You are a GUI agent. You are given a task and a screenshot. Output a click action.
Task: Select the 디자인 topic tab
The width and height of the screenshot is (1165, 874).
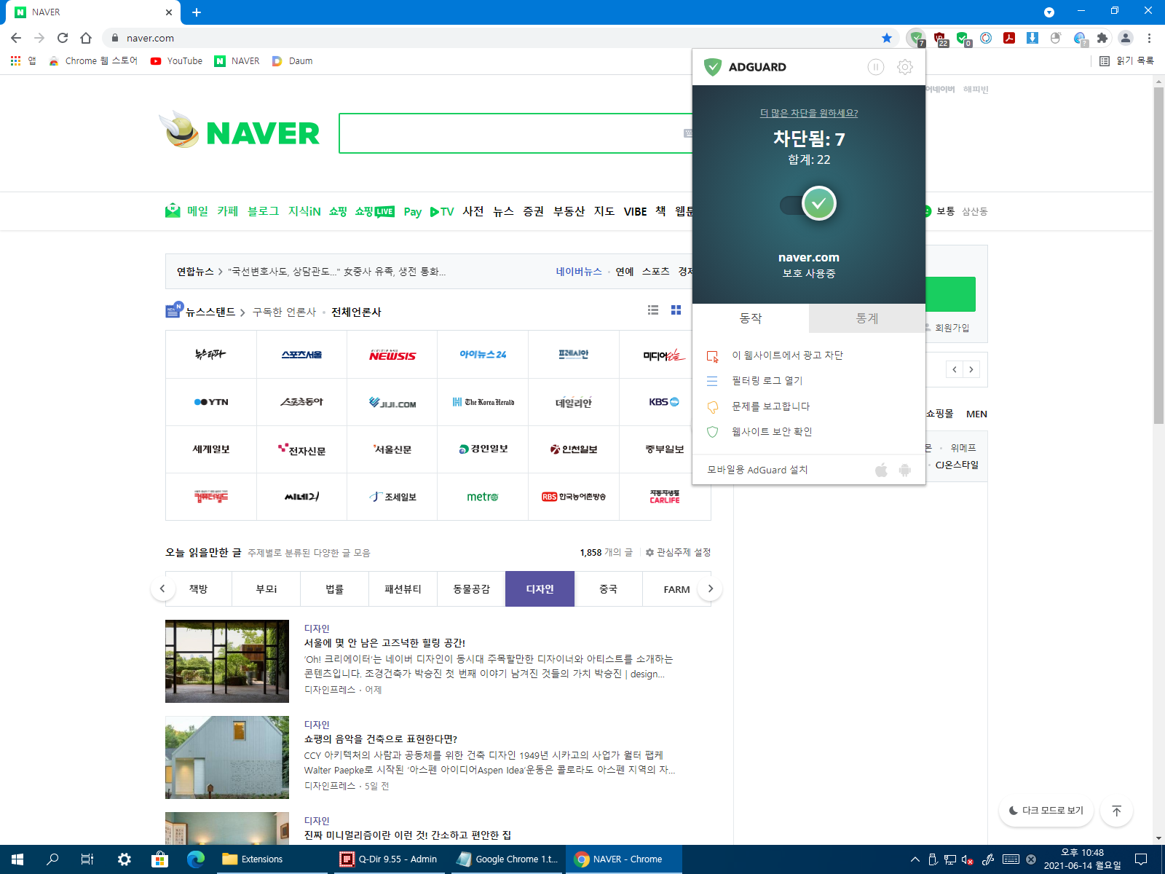click(540, 589)
